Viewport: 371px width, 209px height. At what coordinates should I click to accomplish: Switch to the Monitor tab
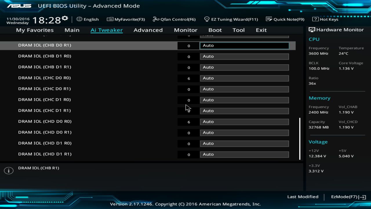(x=185, y=30)
